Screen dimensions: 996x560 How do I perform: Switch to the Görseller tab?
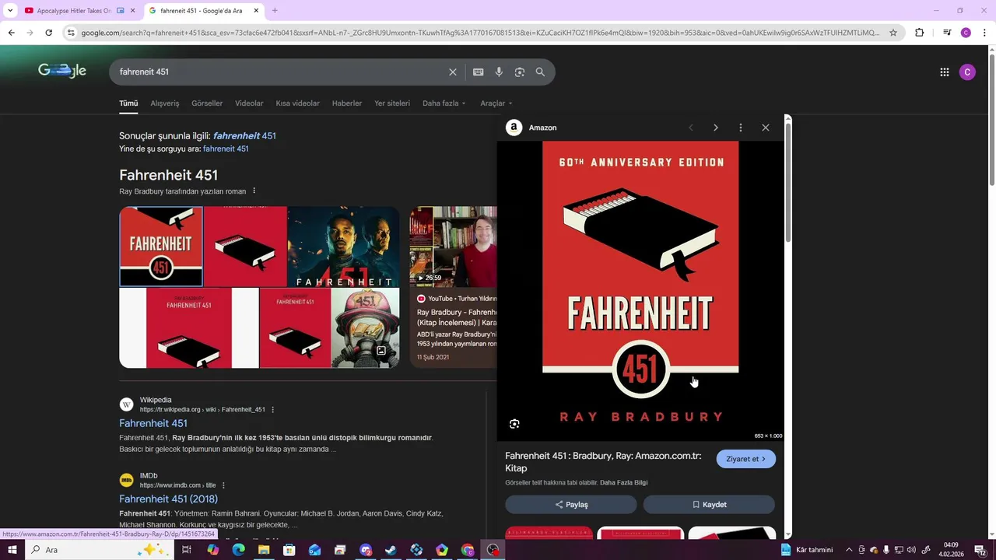point(207,103)
